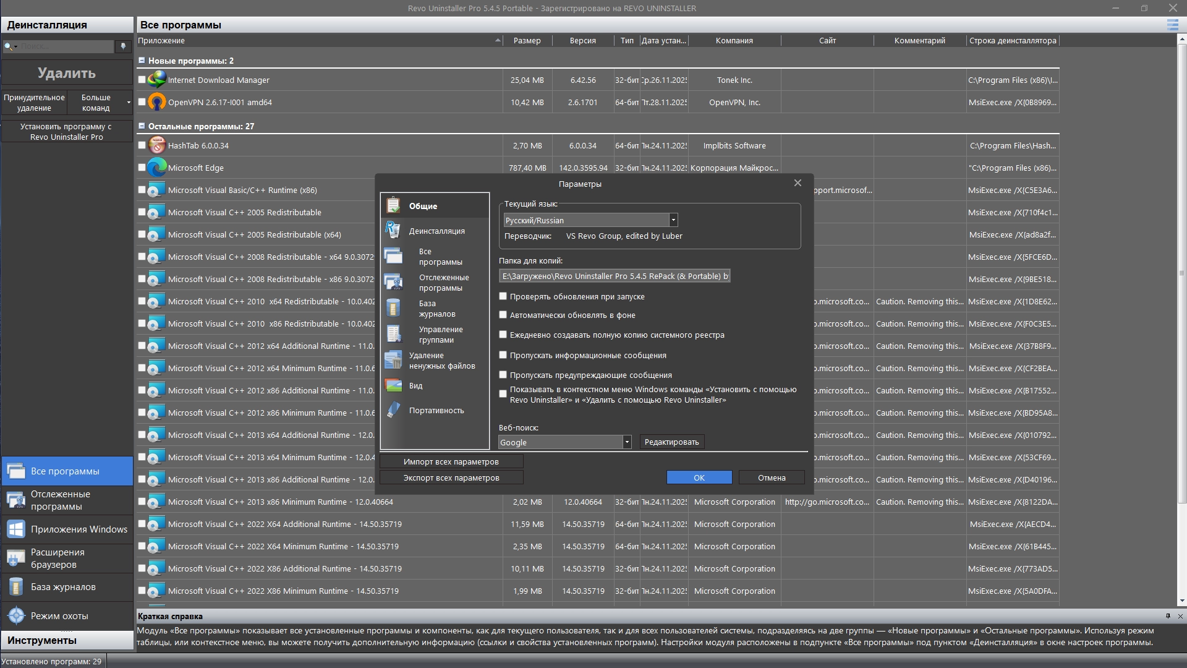
Task: Toggle skip warning messages checkbox
Action: (x=503, y=375)
